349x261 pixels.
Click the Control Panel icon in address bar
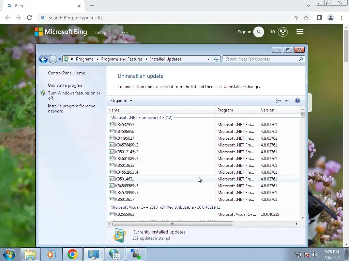click(66, 59)
